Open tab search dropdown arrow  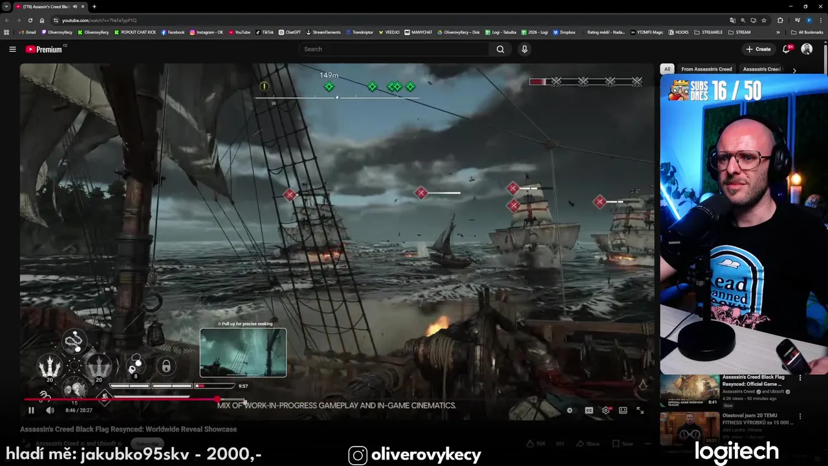pos(6,6)
